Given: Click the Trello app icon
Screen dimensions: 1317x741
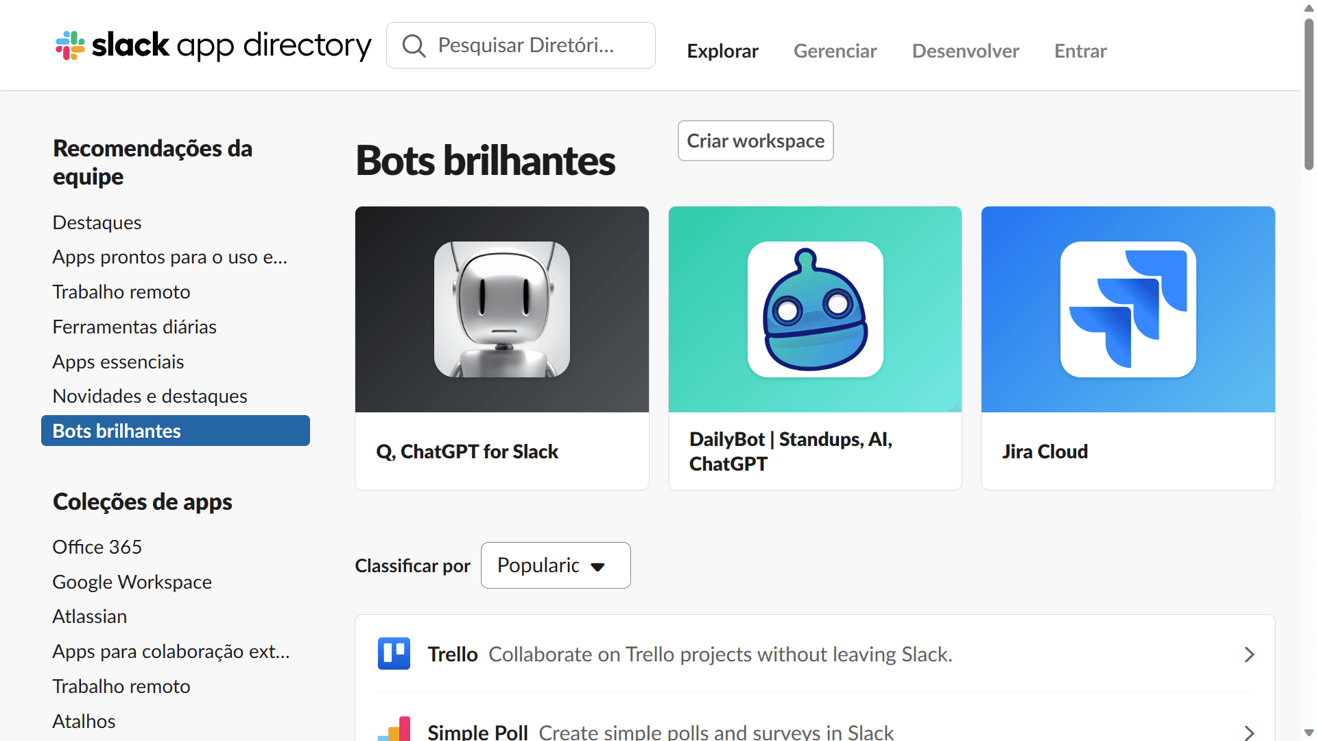Looking at the screenshot, I should pyautogui.click(x=394, y=653).
